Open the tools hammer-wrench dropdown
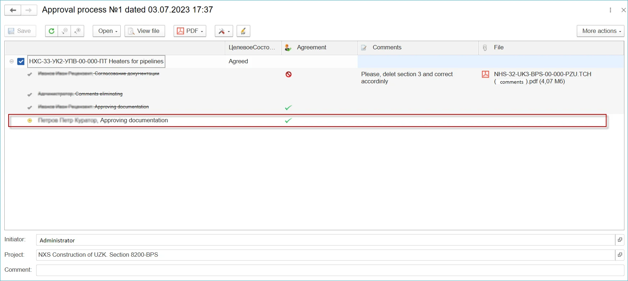The width and height of the screenshot is (628, 281). pyautogui.click(x=224, y=31)
